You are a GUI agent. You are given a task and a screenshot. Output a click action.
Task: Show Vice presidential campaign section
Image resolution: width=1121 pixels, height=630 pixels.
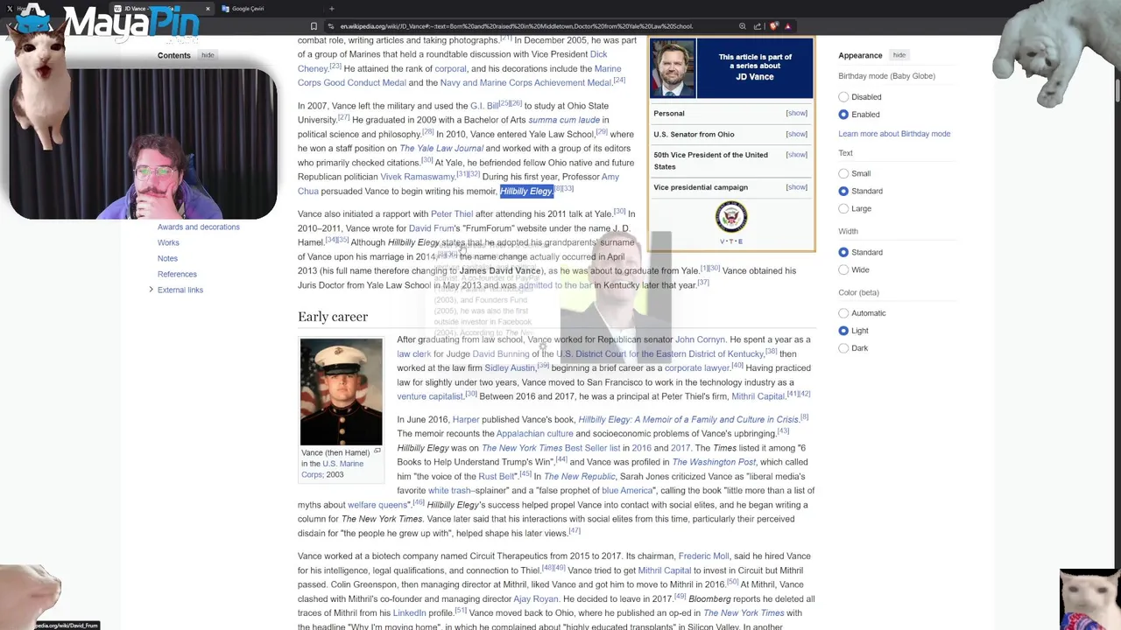(796, 187)
